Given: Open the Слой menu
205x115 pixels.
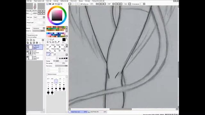Looking at the screenshot, I should click(56, 1).
